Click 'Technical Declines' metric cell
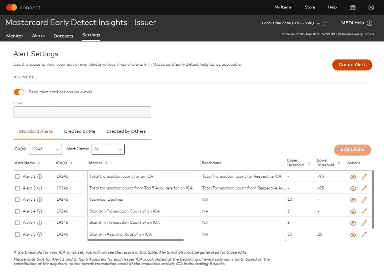This screenshot has height=280, width=384. pyautogui.click(x=106, y=199)
